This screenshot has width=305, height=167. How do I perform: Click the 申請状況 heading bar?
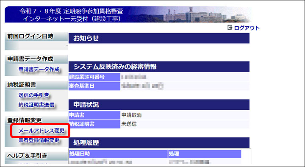(159, 105)
